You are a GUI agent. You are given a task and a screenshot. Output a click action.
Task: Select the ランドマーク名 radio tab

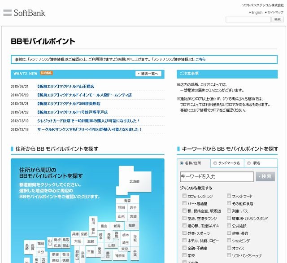(x=215, y=163)
